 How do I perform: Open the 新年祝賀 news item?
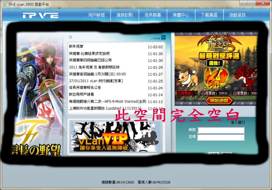76,47
